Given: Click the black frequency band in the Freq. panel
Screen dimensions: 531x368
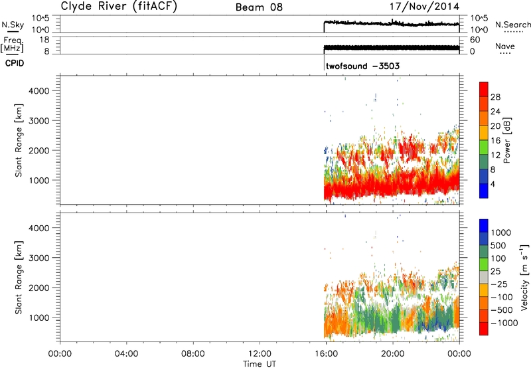Looking at the screenshot, I should click(x=392, y=48).
